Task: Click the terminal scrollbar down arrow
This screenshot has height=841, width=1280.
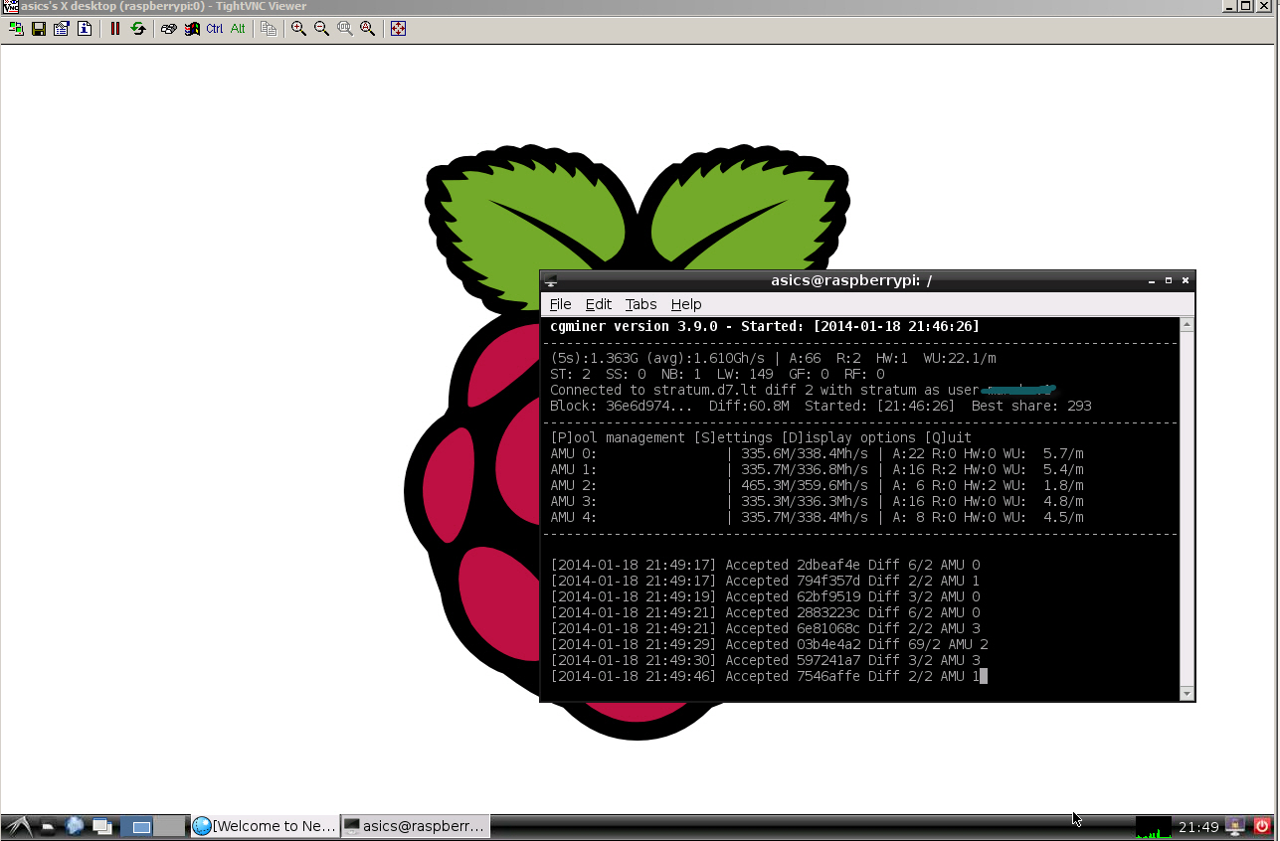Action: click(x=1186, y=693)
